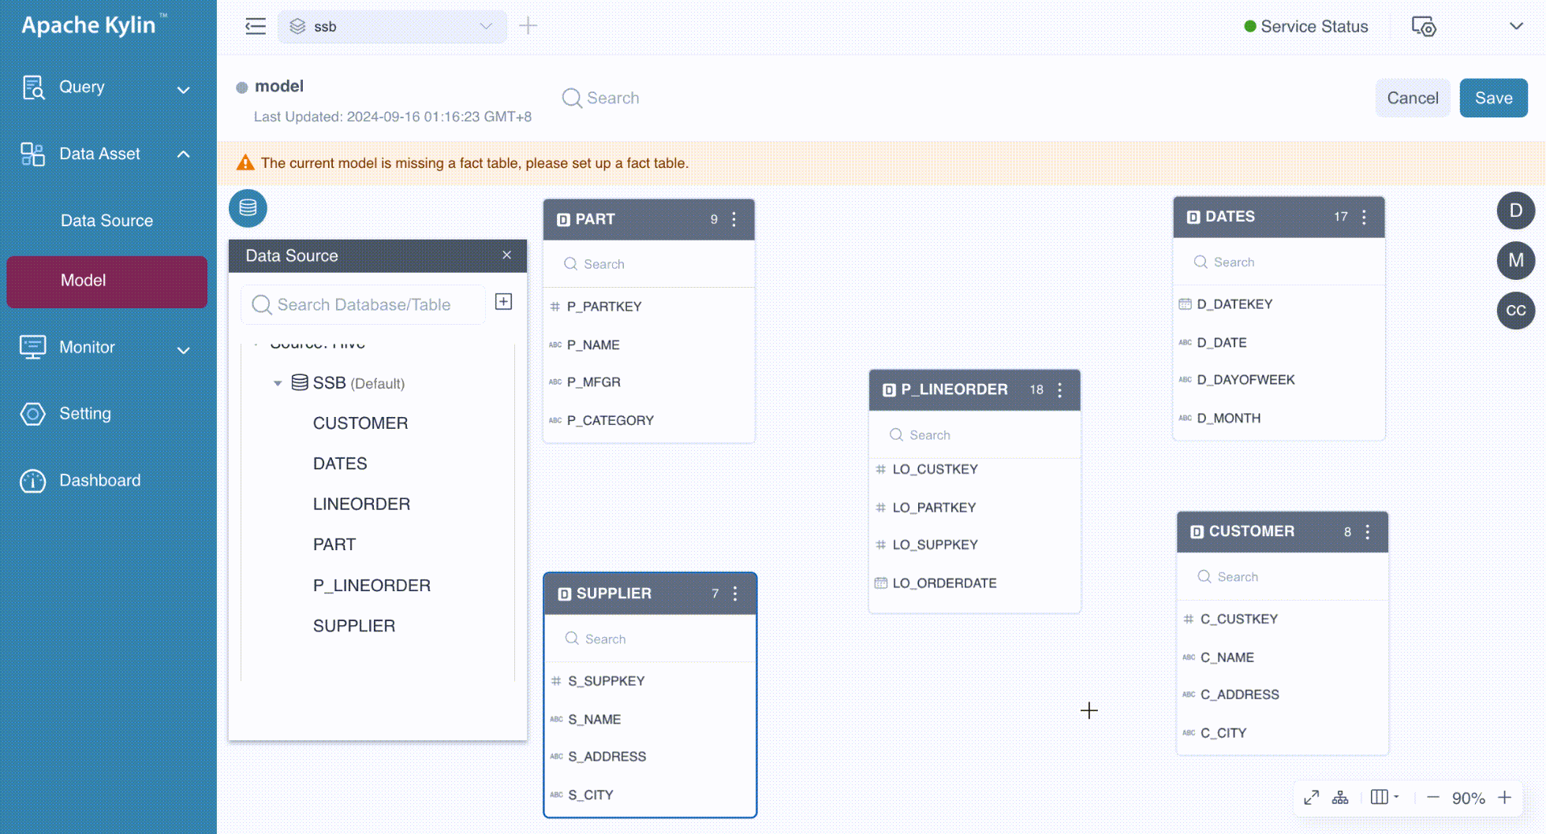
Task: Click the fullscreen expand icon
Action: pos(1311,798)
